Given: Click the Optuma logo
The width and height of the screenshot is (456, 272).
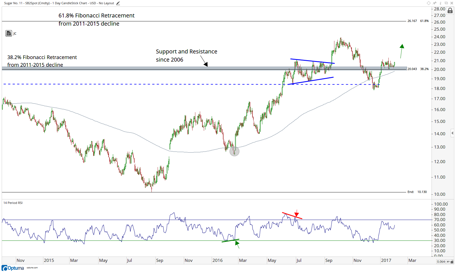Looking at the screenshot, I should 13,268.
